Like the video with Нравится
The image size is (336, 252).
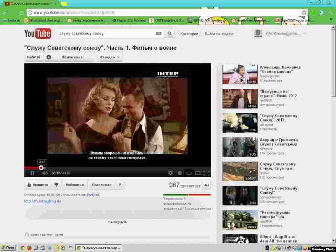click(x=38, y=185)
